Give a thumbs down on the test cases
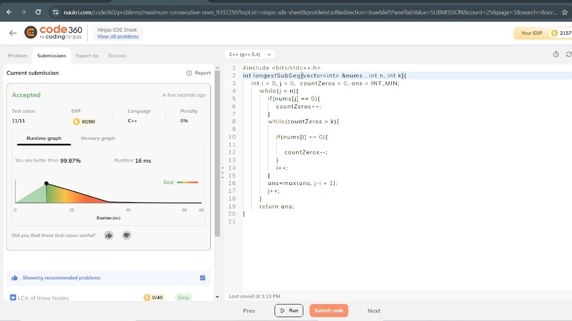 (127, 235)
